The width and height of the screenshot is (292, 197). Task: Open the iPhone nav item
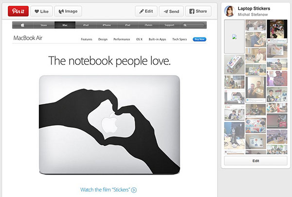pos(107,25)
